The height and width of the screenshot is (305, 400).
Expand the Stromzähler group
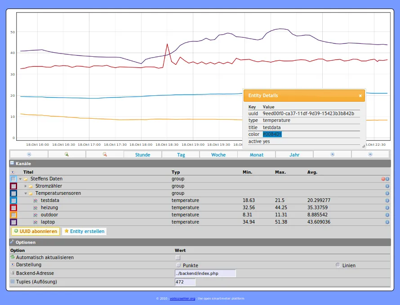(27, 186)
